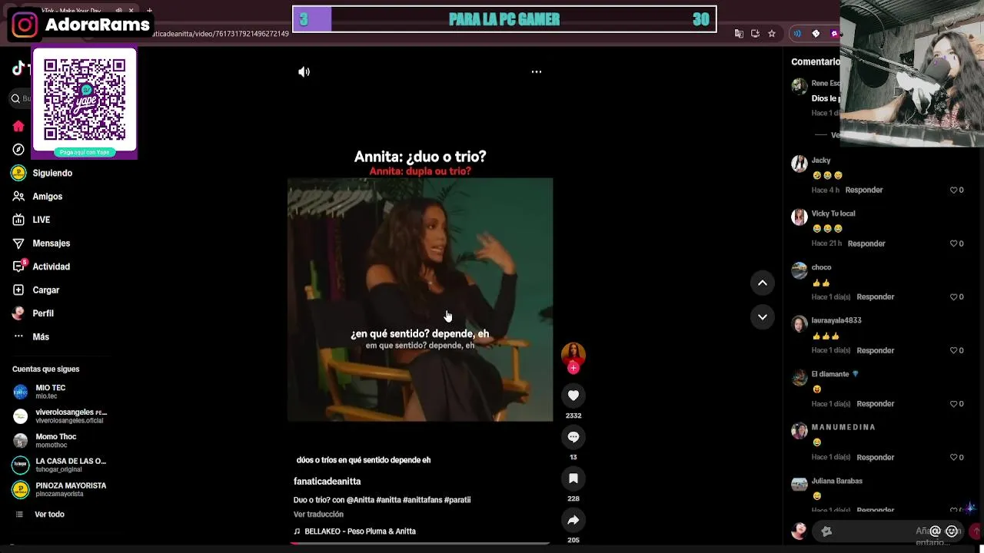Image resolution: width=984 pixels, height=553 pixels.
Task: Open your Perfil page
Action: pyautogui.click(x=43, y=313)
